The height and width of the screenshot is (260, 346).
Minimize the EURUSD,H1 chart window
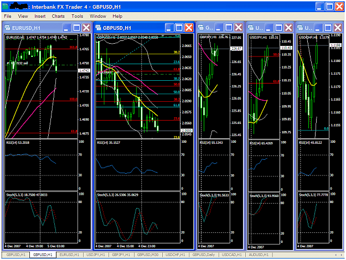click(66, 28)
